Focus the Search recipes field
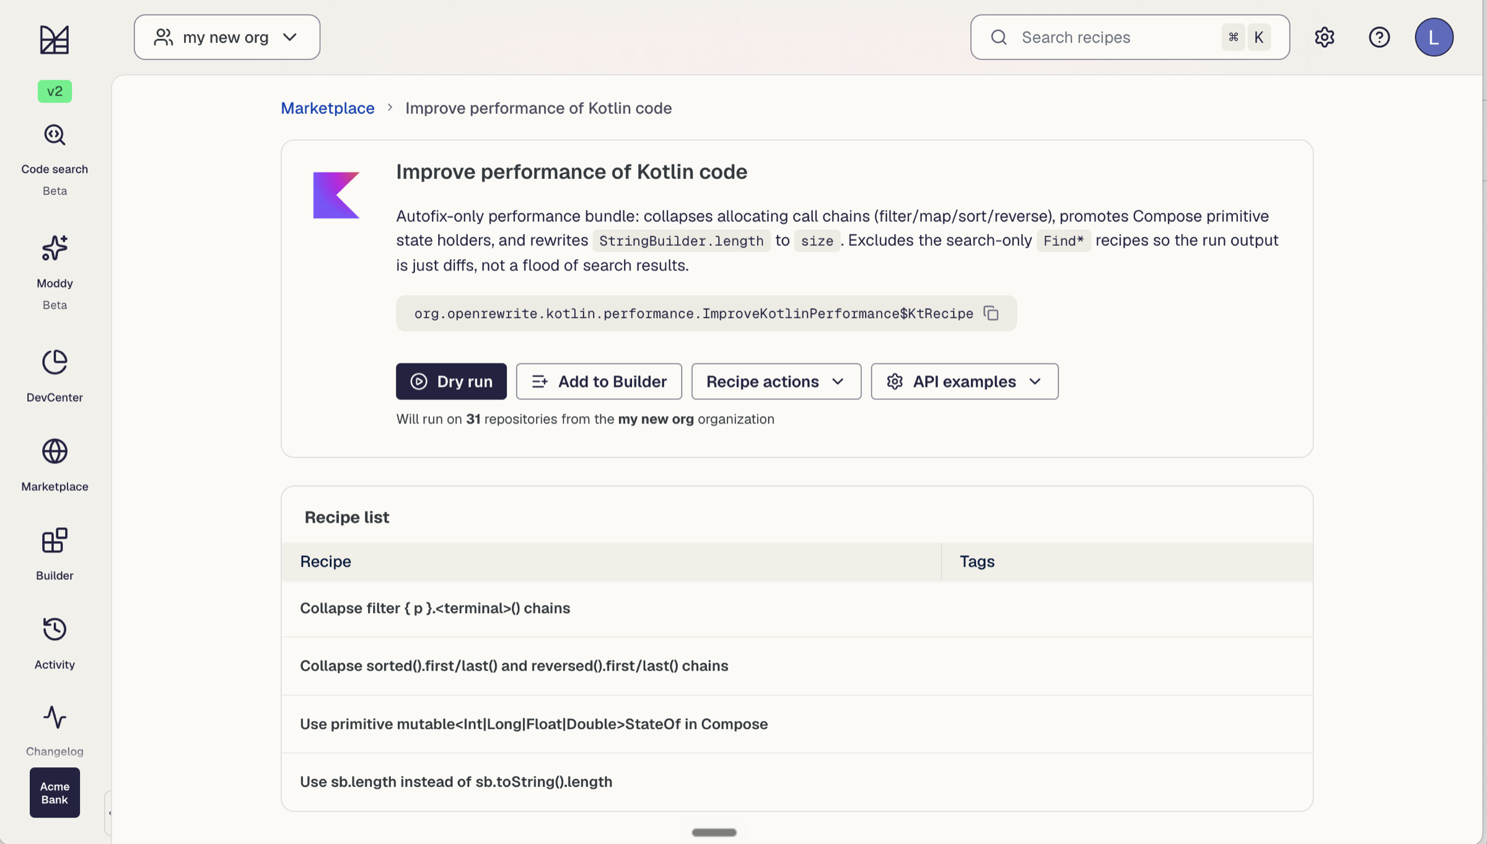Image resolution: width=1487 pixels, height=844 pixels. click(x=1130, y=37)
